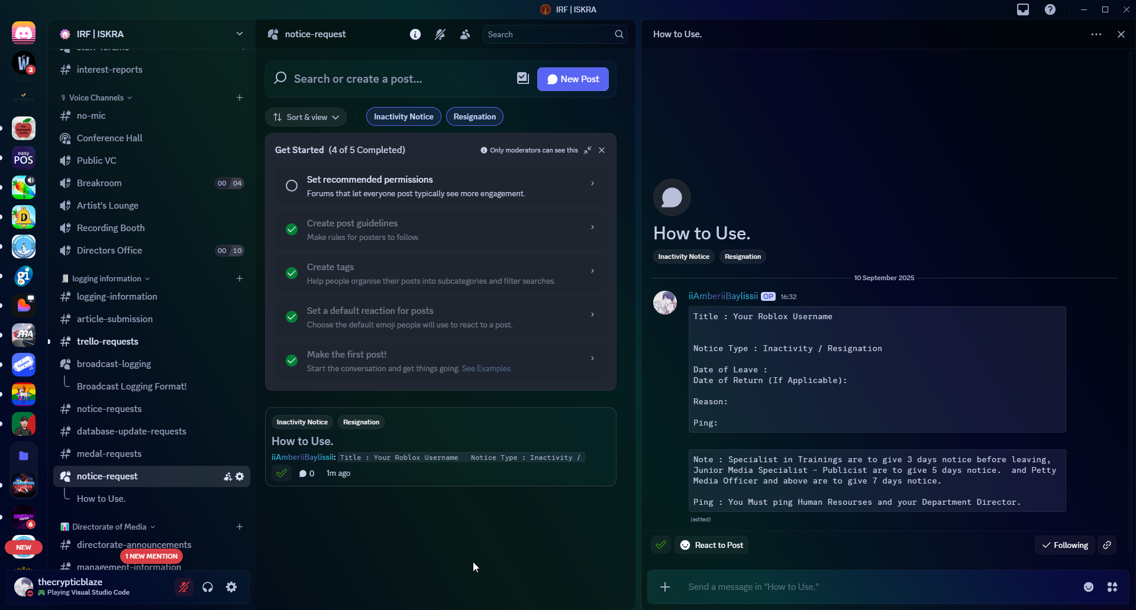Filter posts by Inactivity Notice tag
This screenshot has height=610, width=1136.
point(404,116)
